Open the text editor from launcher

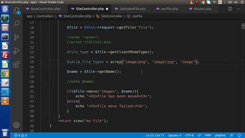(x=5, y=83)
